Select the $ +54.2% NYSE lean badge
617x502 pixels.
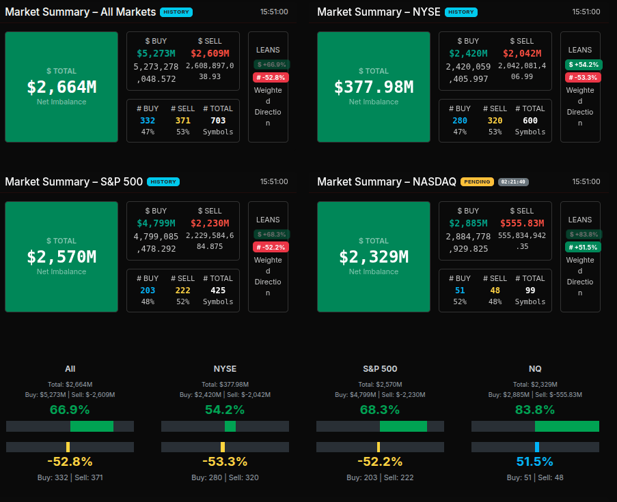[584, 64]
